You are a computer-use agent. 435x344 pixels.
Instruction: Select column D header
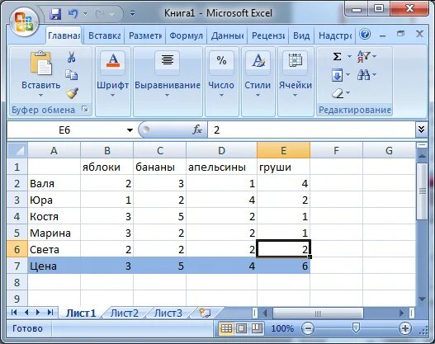pyautogui.click(x=221, y=150)
